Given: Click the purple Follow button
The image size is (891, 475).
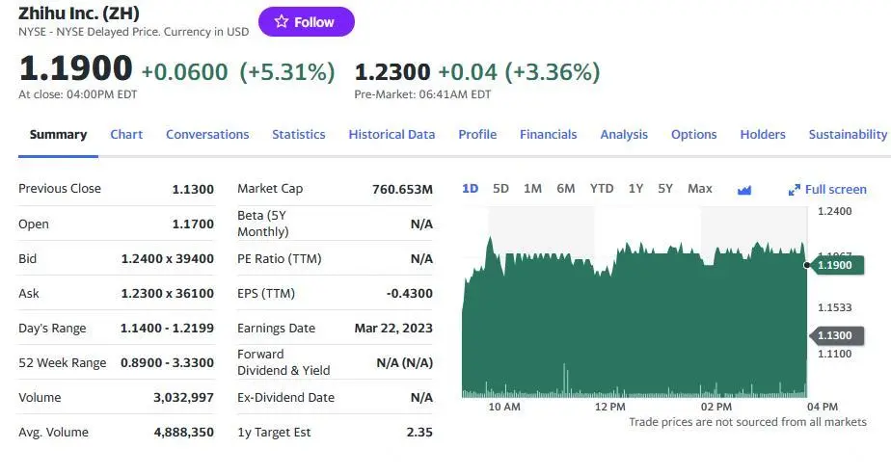Looking at the screenshot, I should pyautogui.click(x=306, y=22).
